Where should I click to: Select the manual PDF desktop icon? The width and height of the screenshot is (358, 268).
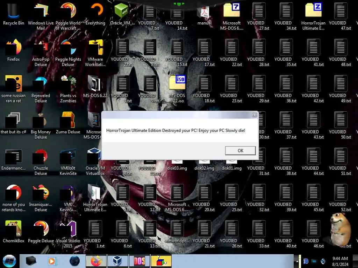pyautogui.click(x=204, y=14)
